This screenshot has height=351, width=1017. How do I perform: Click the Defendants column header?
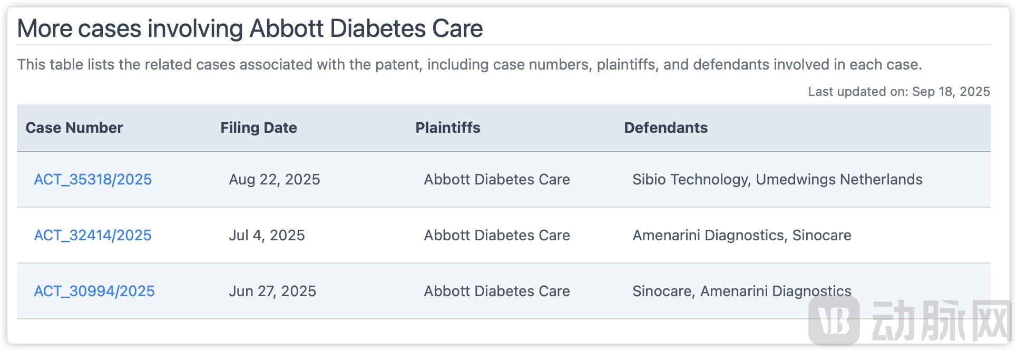point(666,128)
